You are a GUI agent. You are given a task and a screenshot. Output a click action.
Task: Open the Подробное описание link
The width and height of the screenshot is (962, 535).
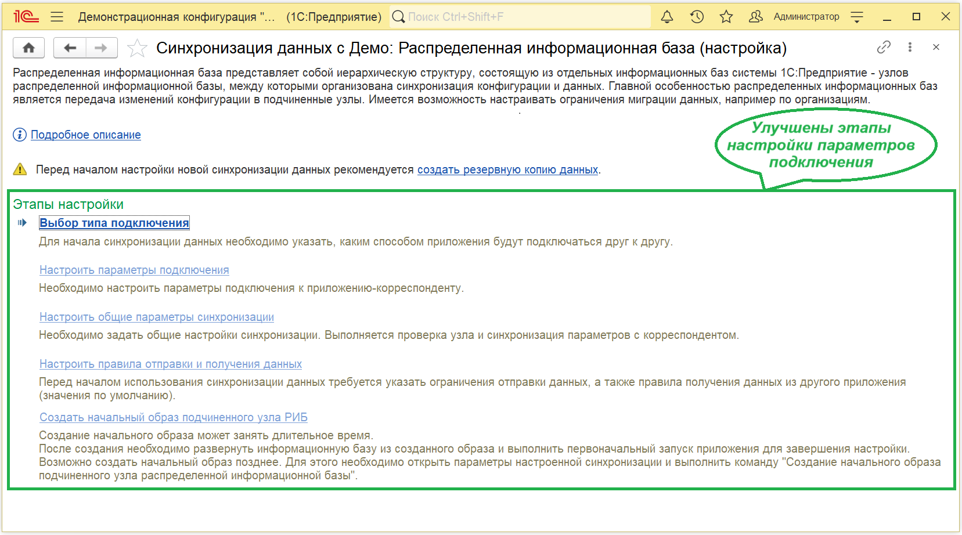coord(85,135)
